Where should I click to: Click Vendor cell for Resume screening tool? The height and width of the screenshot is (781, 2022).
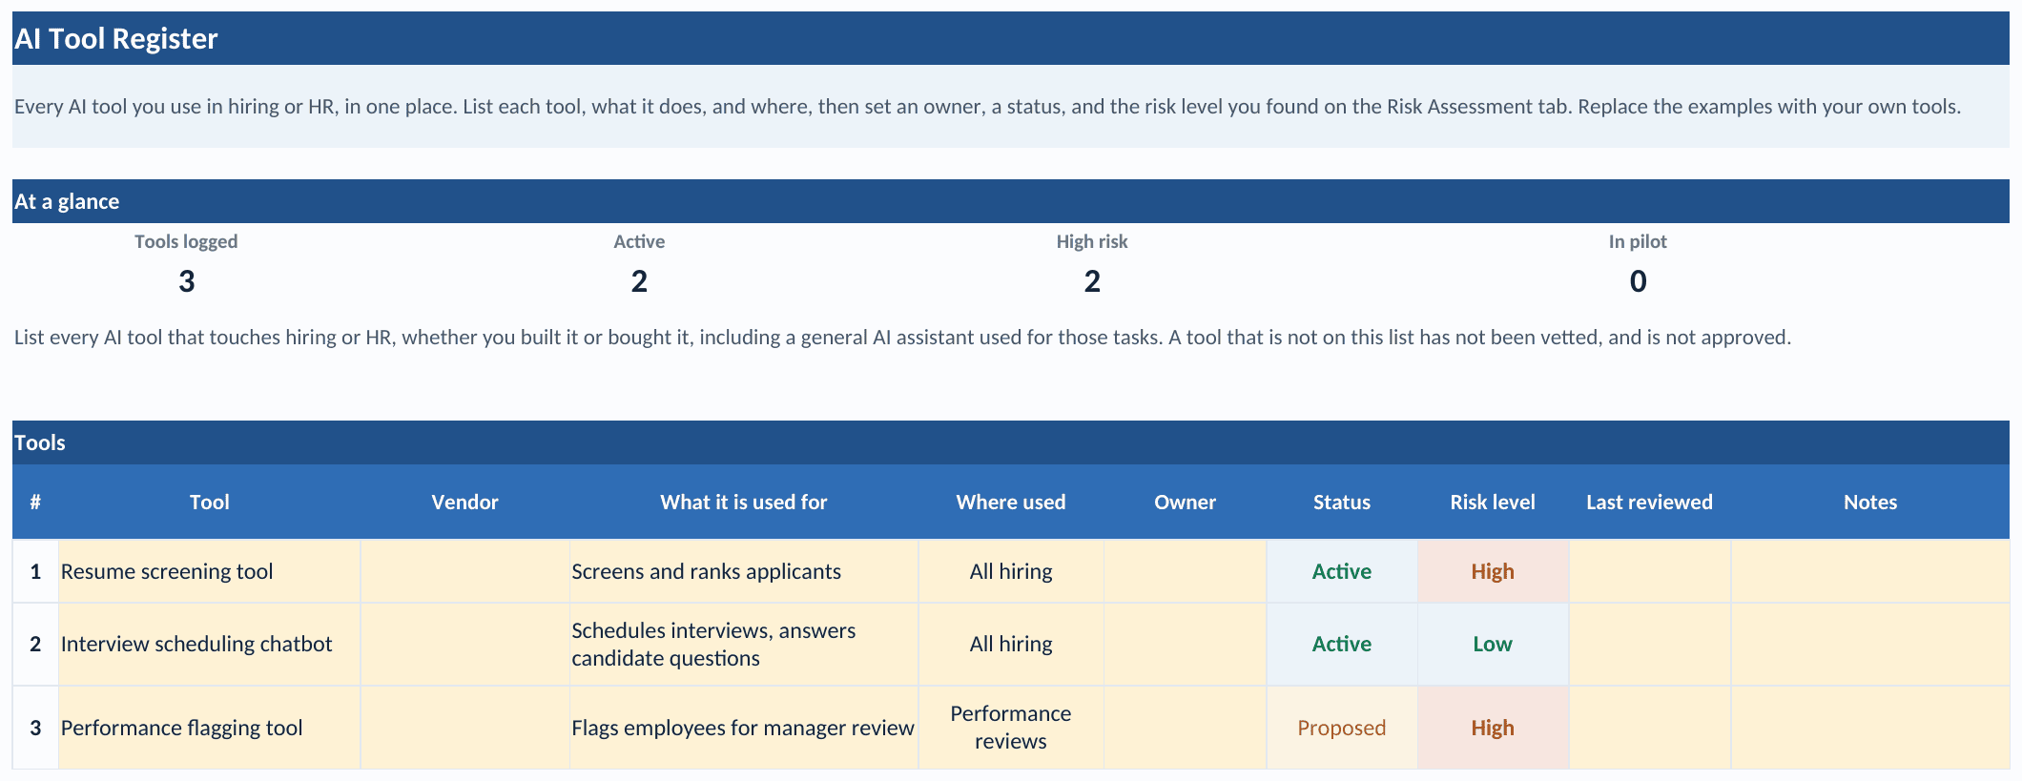[464, 571]
